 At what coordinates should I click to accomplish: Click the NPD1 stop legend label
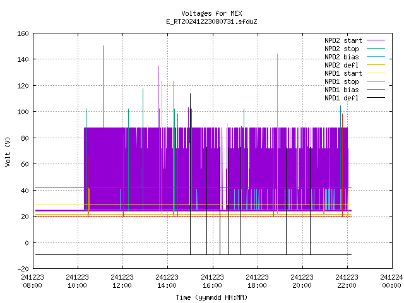click(342, 81)
